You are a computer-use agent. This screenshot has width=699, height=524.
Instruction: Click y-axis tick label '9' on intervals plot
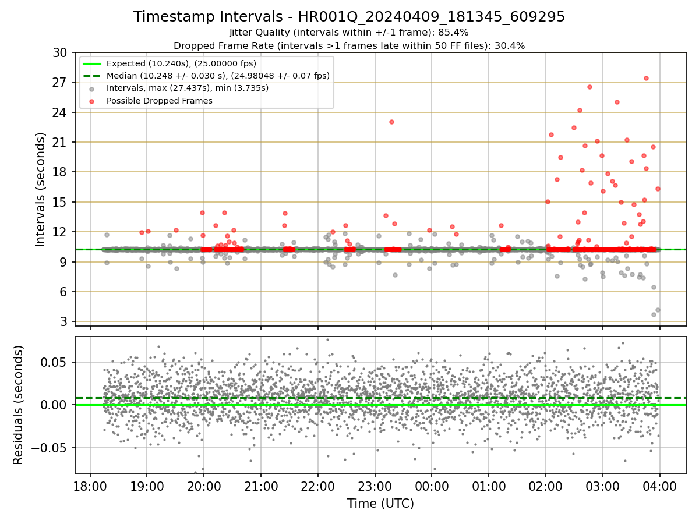pos(64,262)
